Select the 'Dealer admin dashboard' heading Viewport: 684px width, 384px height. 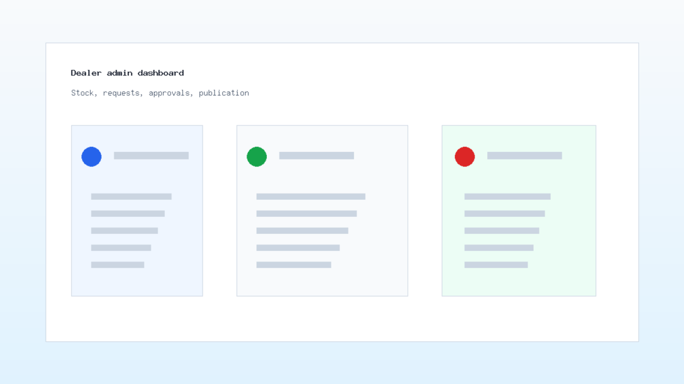click(x=127, y=73)
